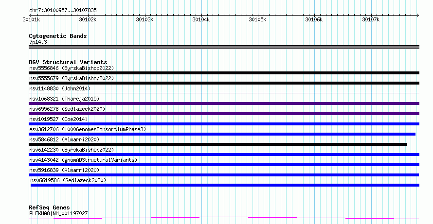Click the black bar under nsv5846812
The height and width of the screenshot is (224, 433).
point(218,144)
